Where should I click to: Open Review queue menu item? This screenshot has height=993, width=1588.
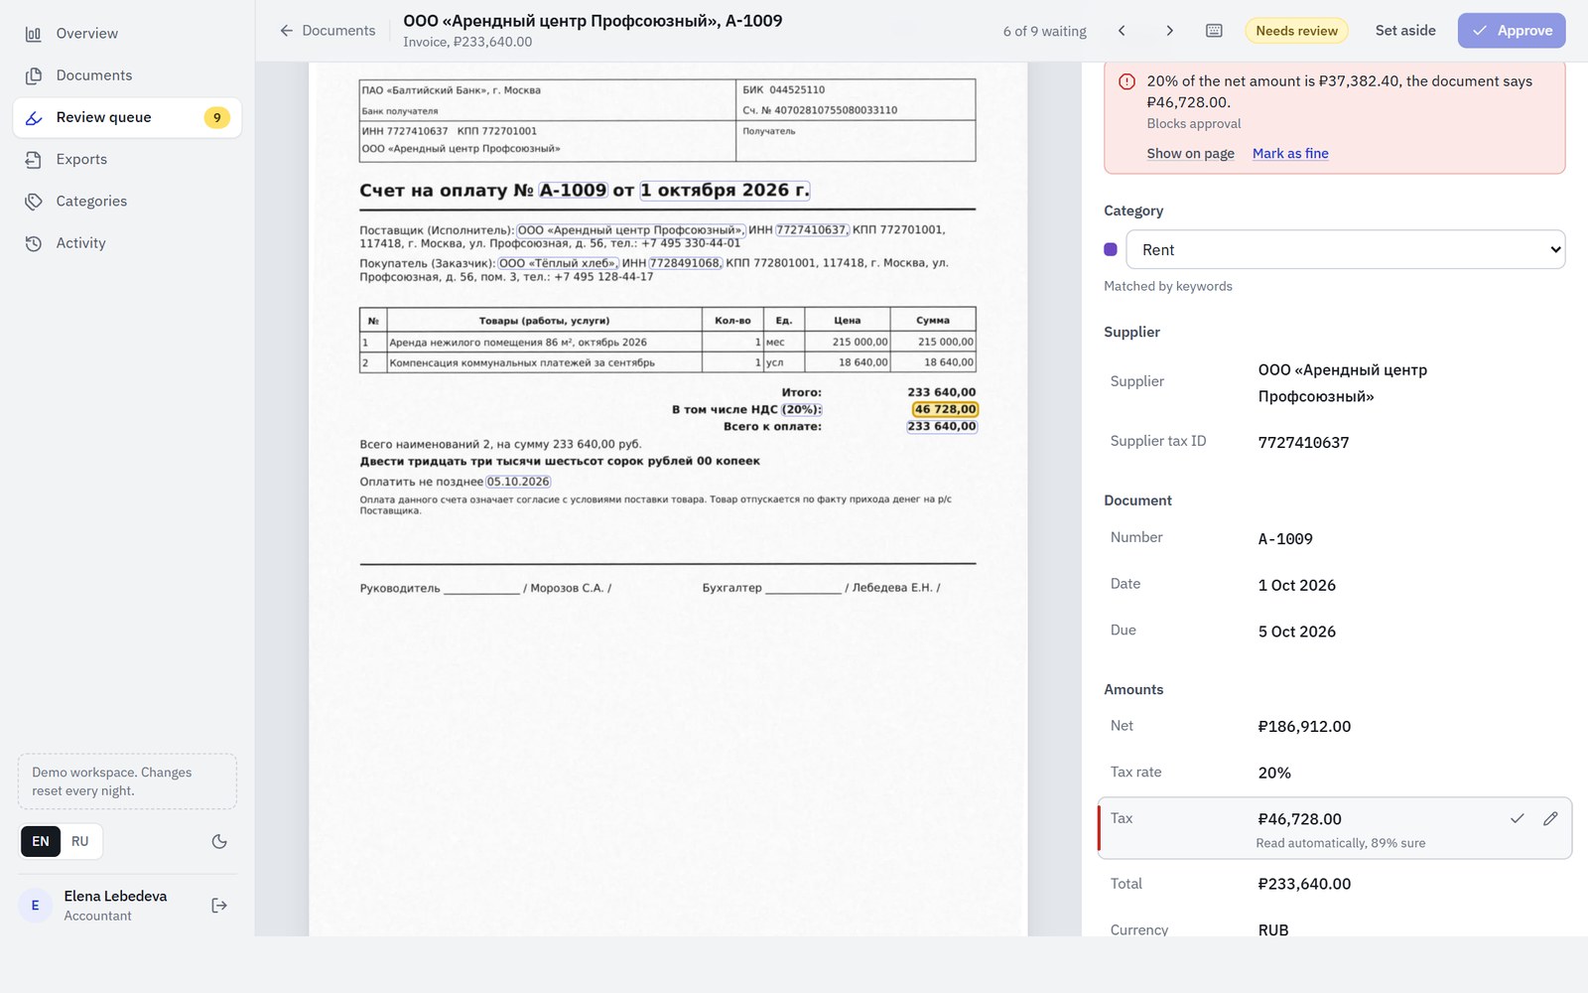tap(127, 117)
